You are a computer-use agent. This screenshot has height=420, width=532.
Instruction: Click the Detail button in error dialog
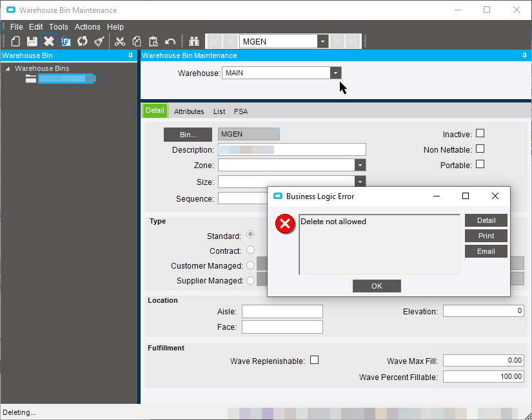pos(486,220)
